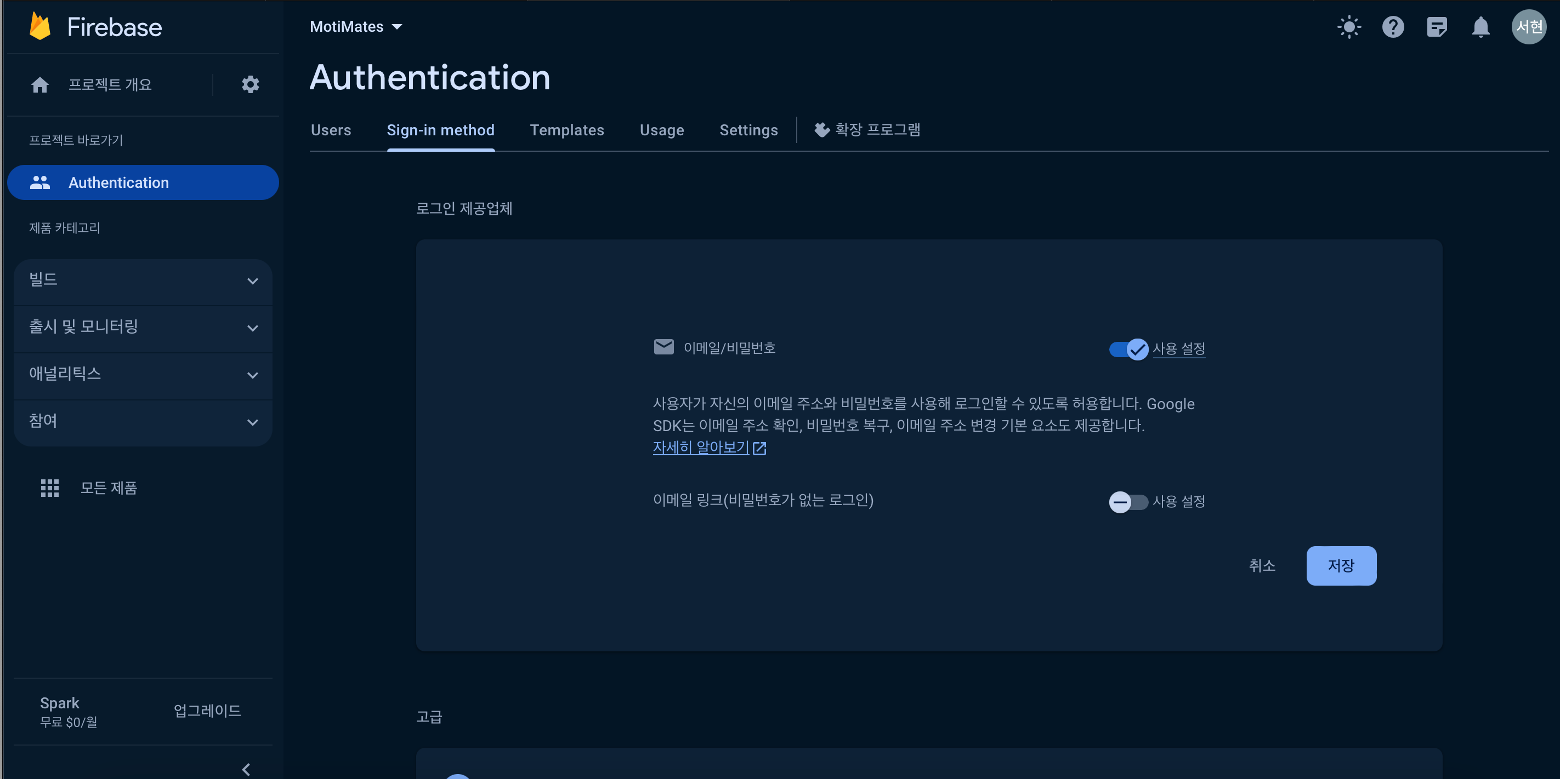Enable the email link passwordless sign-in toggle
The height and width of the screenshot is (779, 1560).
(1128, 502)
